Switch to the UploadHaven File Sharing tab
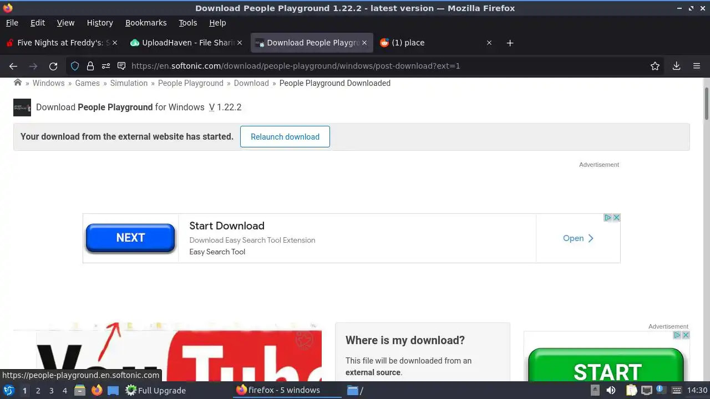 tap(186, 43)
